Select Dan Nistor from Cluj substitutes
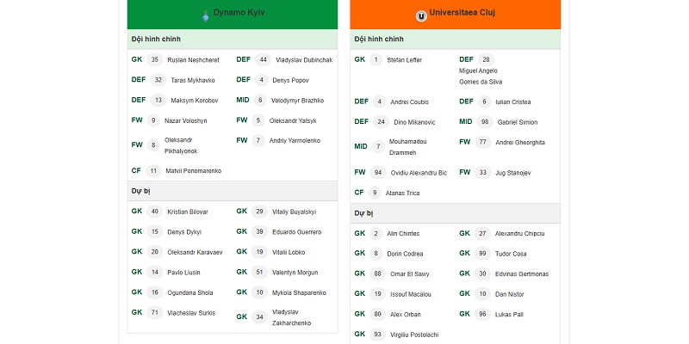689x344 pixels. [x=509, y=294]
